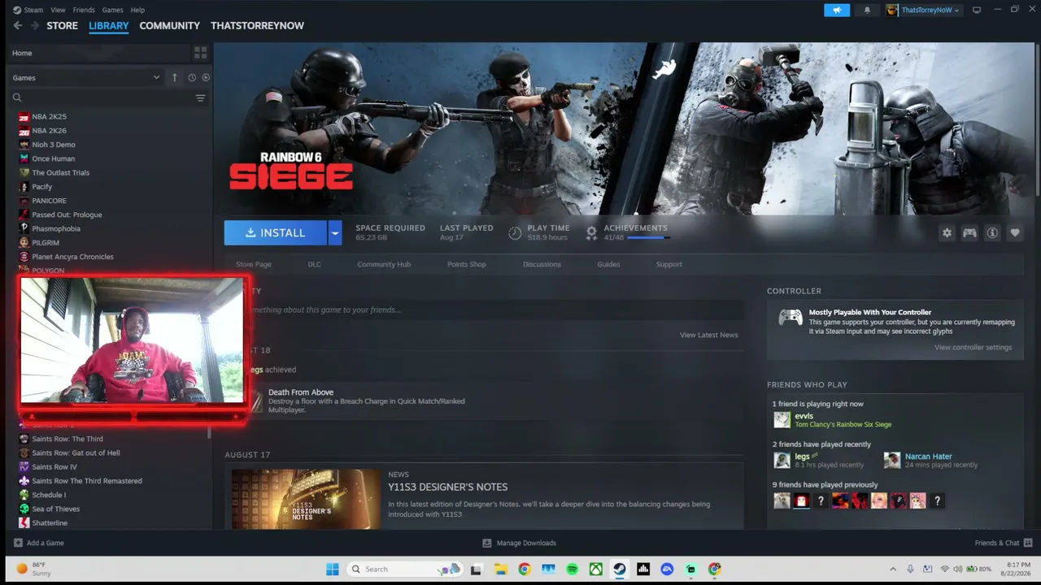Click the Add a Game plus icon
Viewport: 1041px width, 585px height.
[18, 543]
